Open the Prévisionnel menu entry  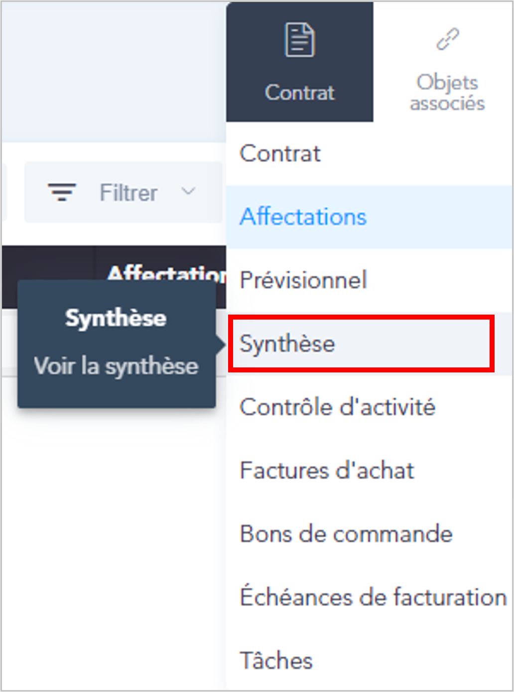[x=369, y=280]
